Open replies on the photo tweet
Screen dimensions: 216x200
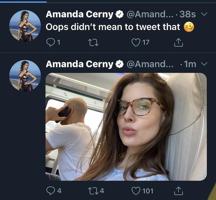[x=51, y=190]
